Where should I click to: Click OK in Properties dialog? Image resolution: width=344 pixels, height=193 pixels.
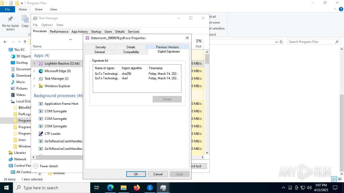136,174
